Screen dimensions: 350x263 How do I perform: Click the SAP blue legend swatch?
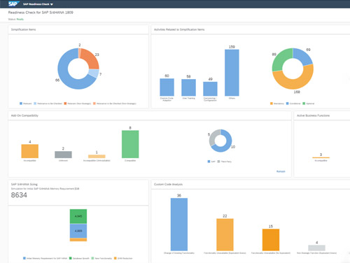point(209,162)
